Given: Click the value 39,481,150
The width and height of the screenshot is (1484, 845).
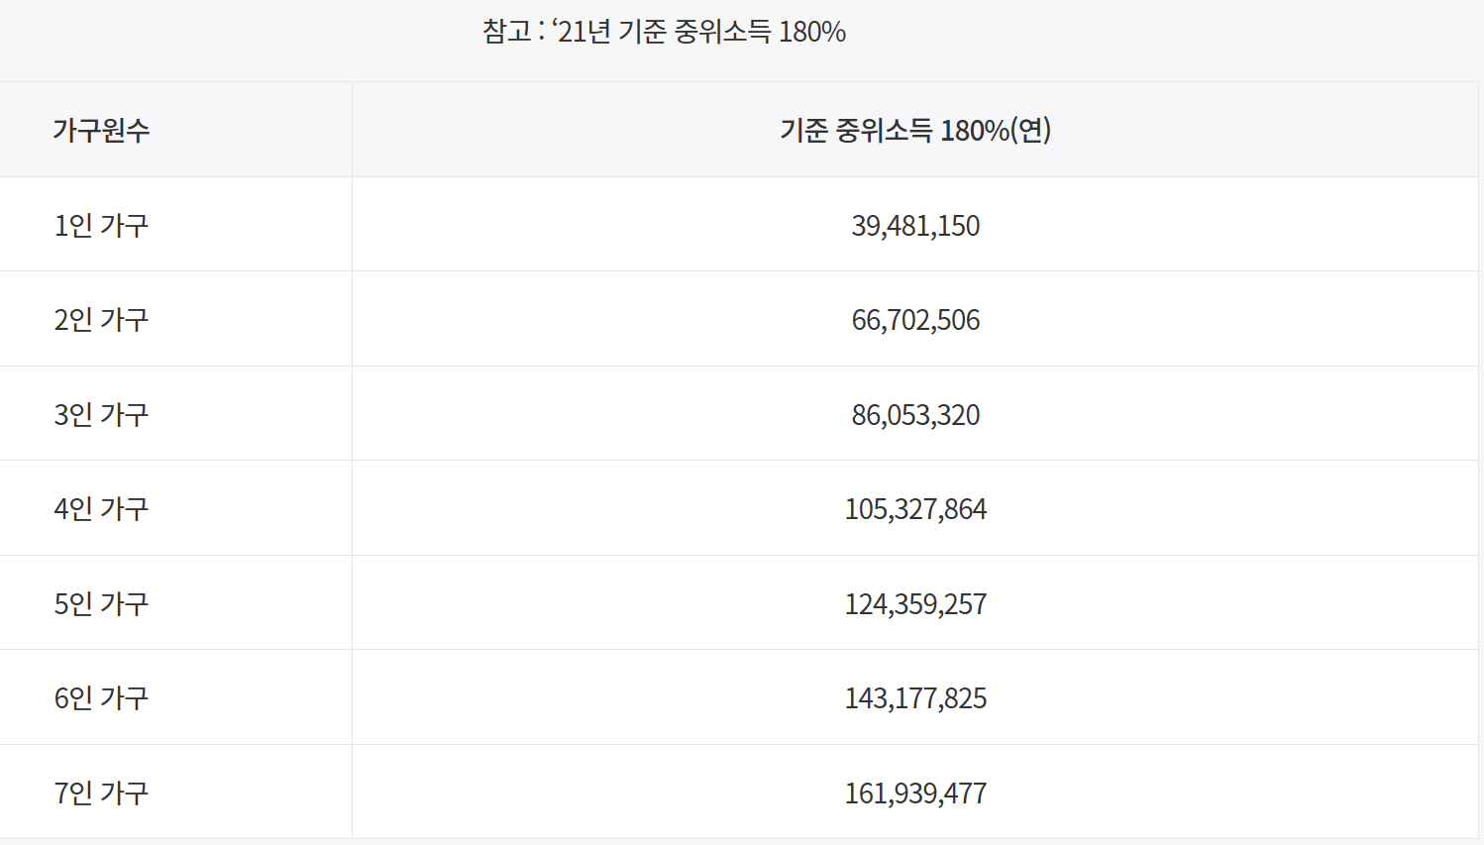Looking at the screenshot, I should [915, 226].
